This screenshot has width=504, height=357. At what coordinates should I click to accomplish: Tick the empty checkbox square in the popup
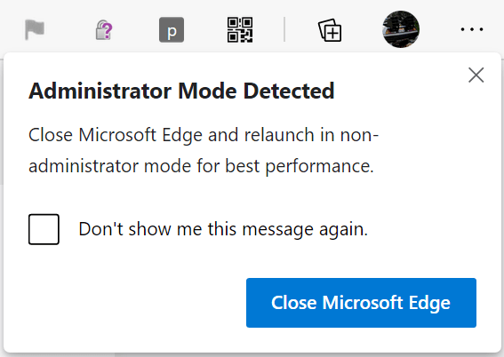pyautogui.click(x=44, y=229)
